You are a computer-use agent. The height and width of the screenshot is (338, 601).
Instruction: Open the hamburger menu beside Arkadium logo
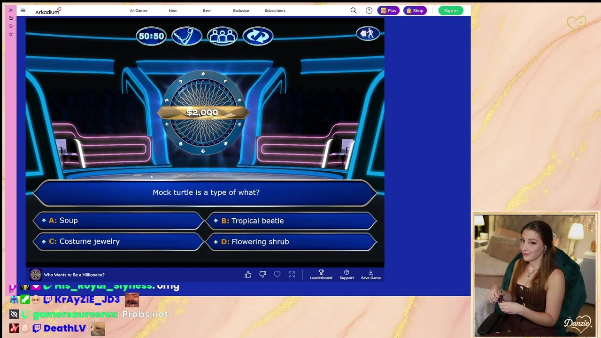point(23,10)
